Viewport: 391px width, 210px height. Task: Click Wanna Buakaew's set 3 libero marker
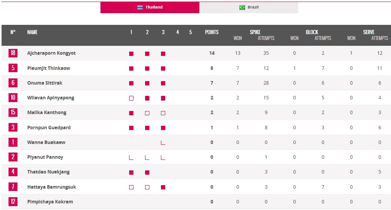coord(163,143)
